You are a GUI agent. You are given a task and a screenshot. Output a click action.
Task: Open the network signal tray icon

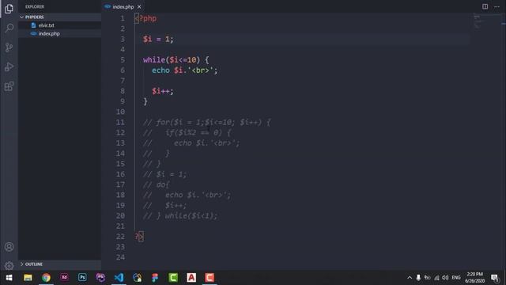436,278
